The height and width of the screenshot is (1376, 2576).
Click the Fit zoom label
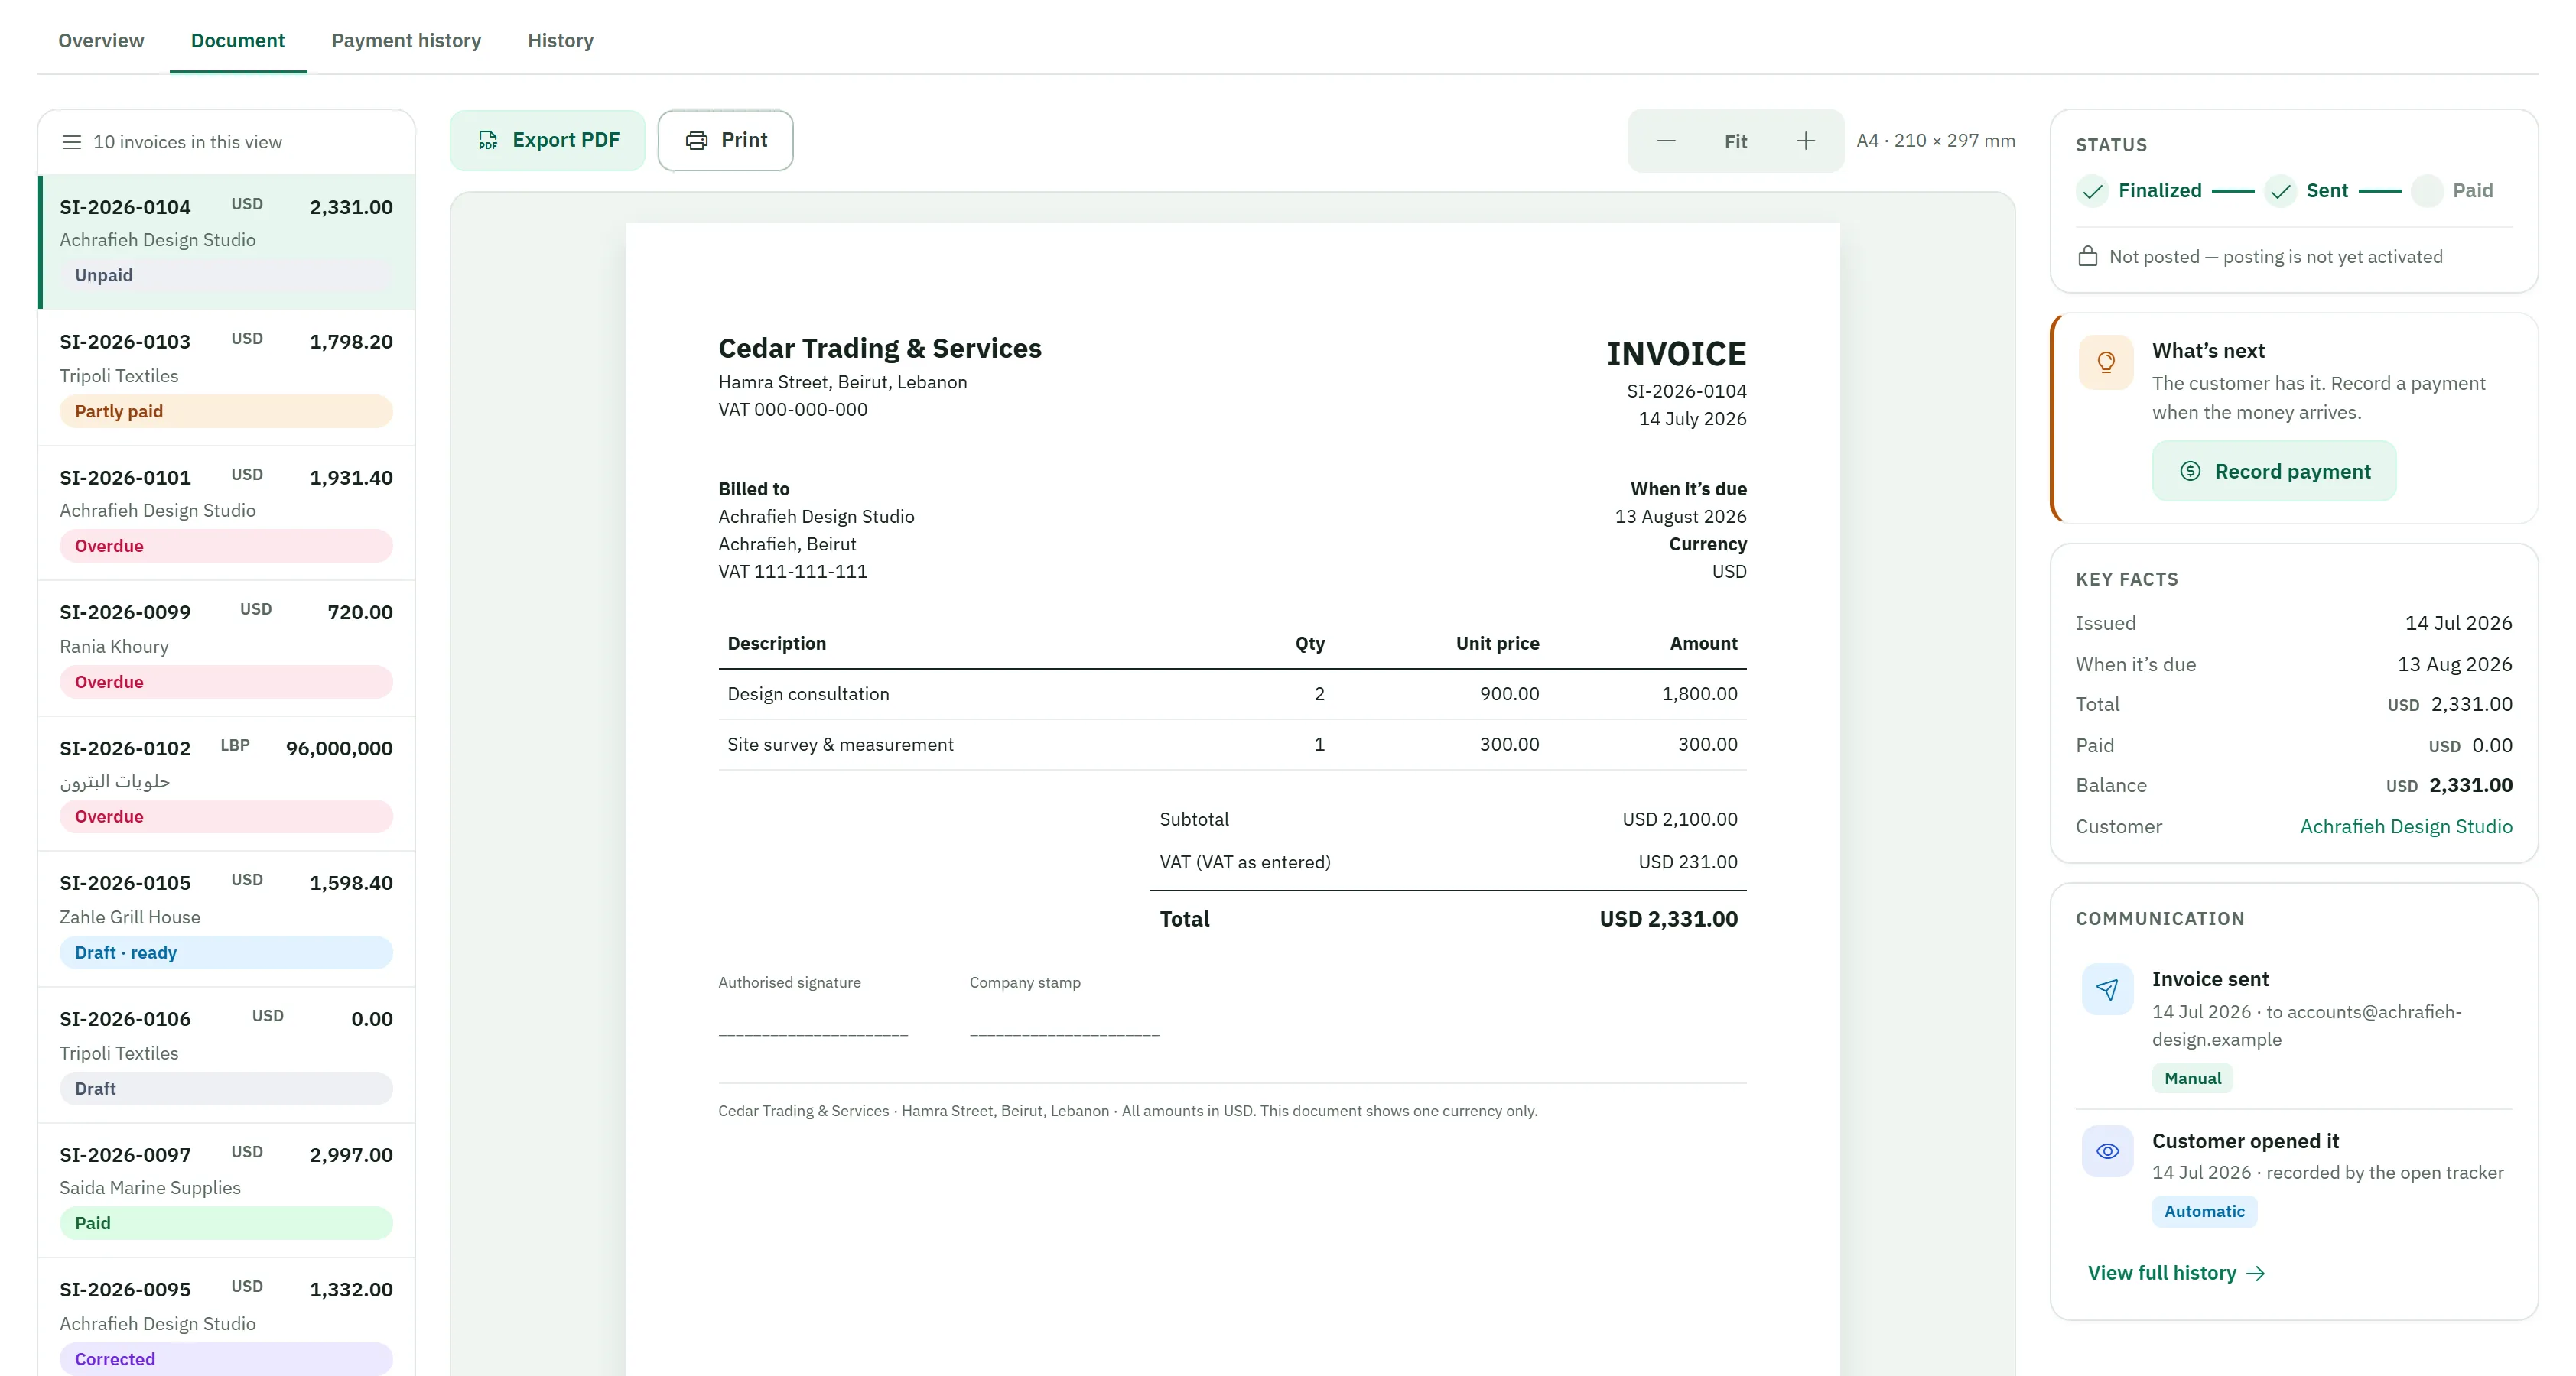pos(1735,142)
